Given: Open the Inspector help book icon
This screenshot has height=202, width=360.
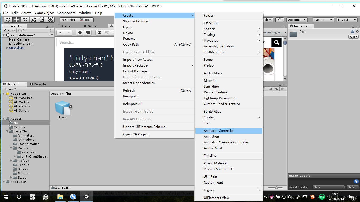Looking at the screenshot, I should [x=353, y=32].
